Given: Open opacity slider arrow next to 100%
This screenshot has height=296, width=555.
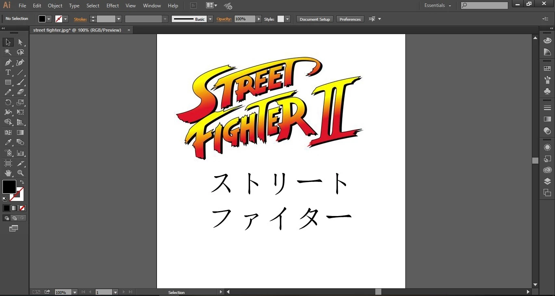Looking at the screenshot, I should pos(259,19).
